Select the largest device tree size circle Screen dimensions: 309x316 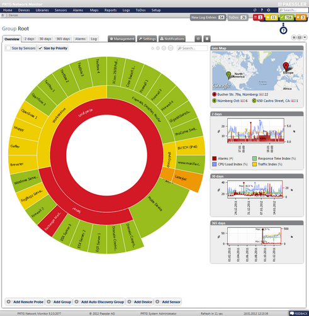[x=171, y=48]
